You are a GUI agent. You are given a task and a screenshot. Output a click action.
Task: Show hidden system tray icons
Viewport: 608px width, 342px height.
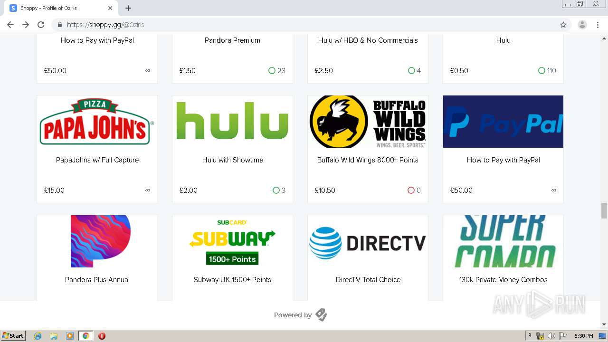(530, 336)
